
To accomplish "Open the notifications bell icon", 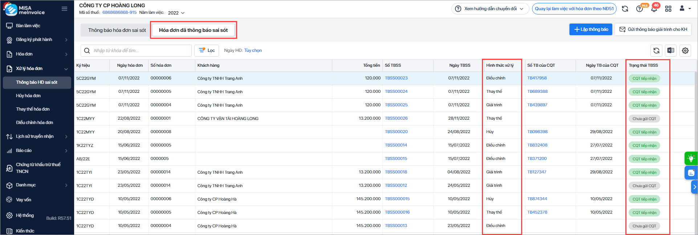I will pyautogui.click(x=654, y=9).
